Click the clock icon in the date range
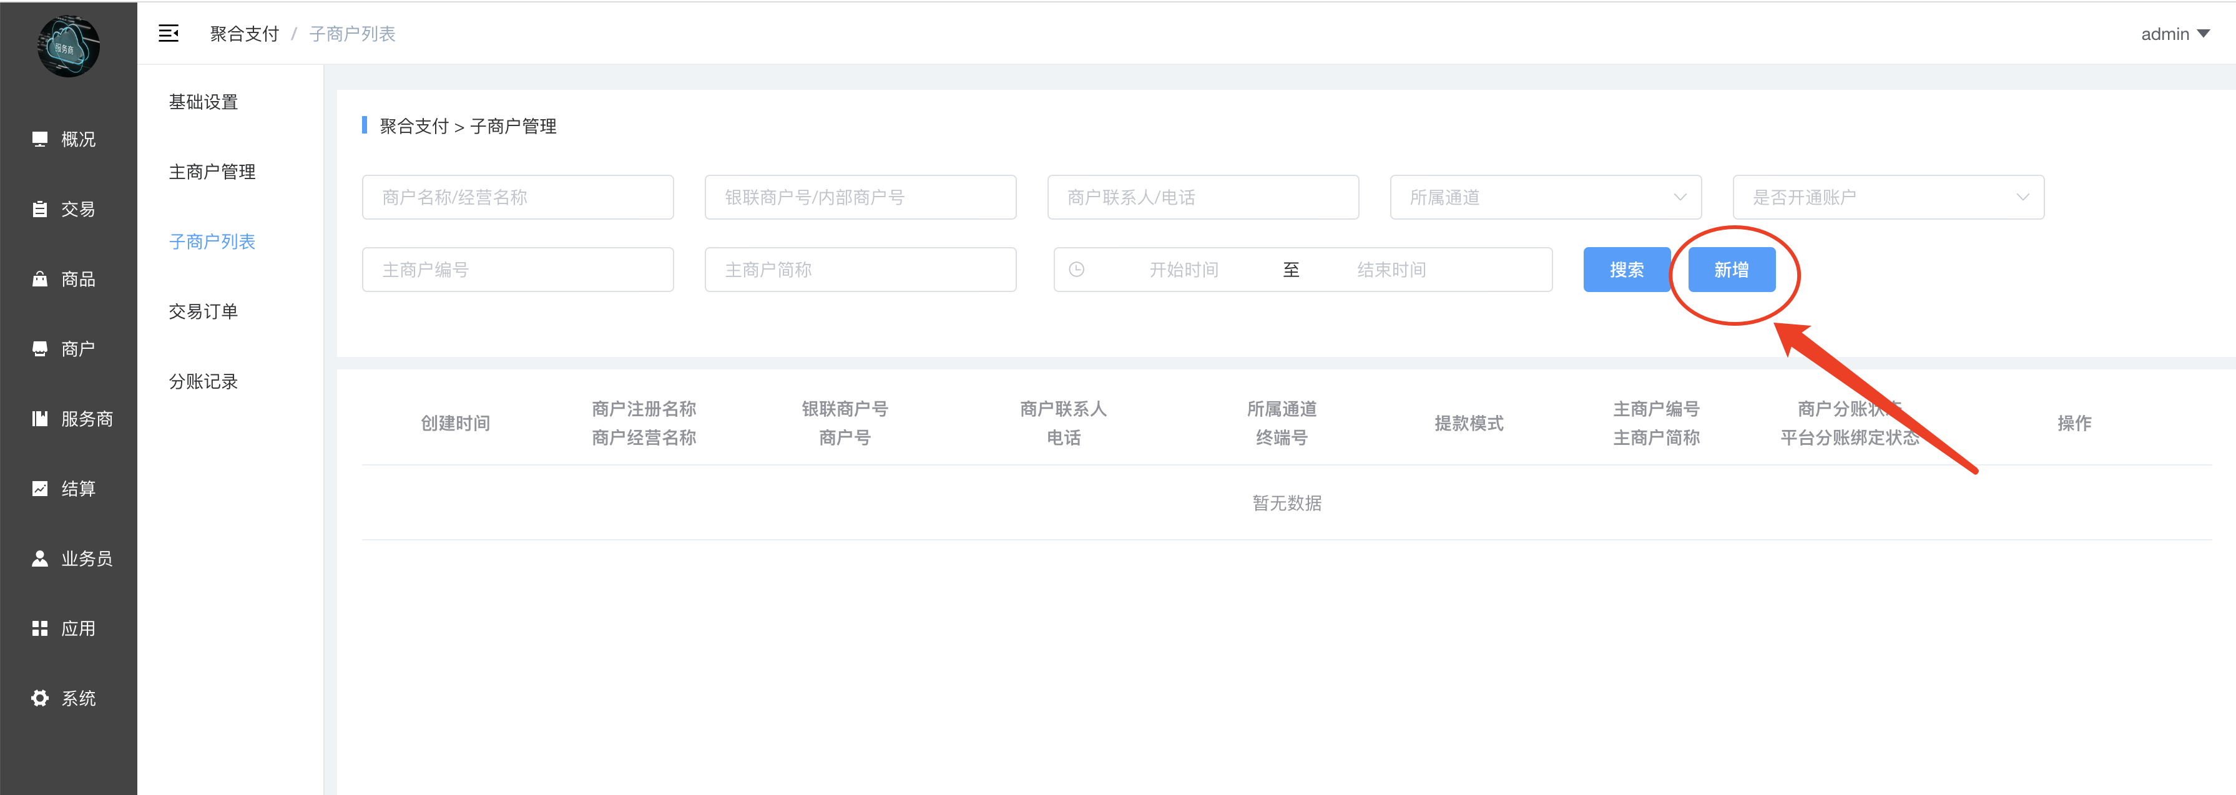 [1076, 270]
